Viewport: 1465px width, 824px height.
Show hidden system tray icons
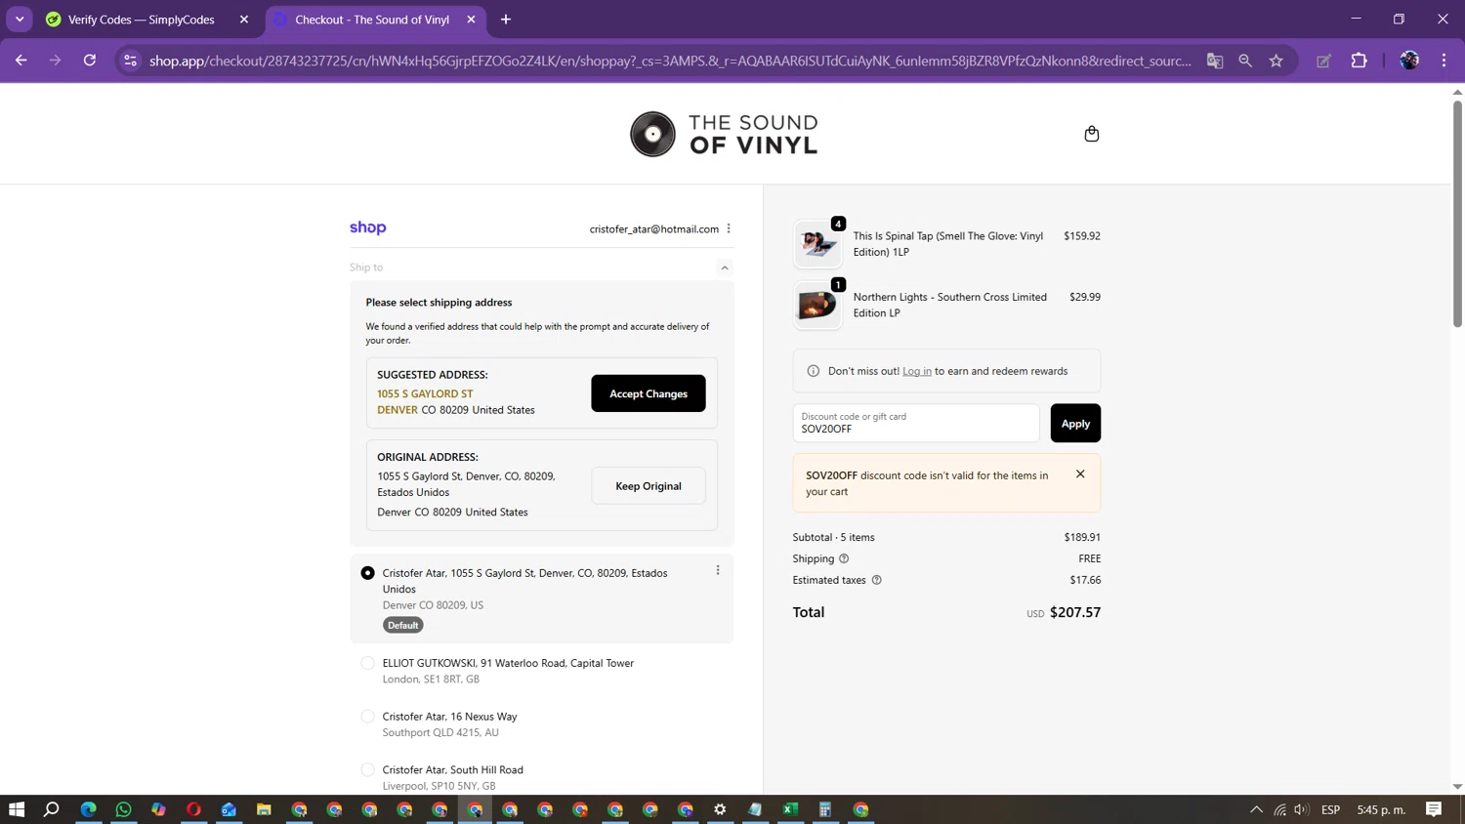point(1256,809)
